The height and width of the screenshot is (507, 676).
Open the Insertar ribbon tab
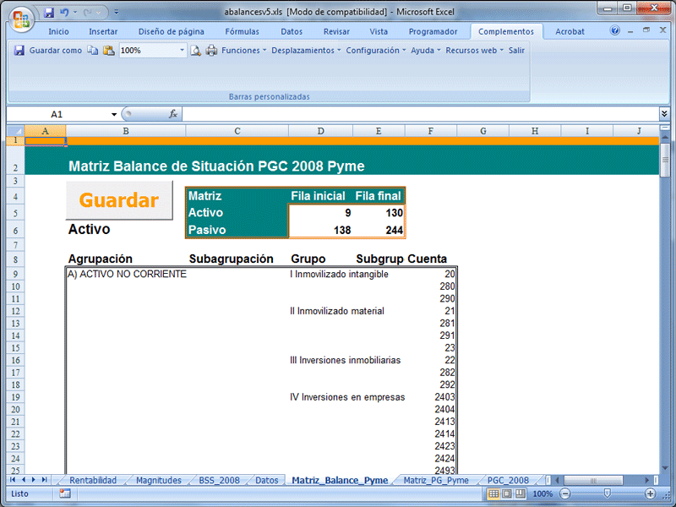[x=103, y=31]
